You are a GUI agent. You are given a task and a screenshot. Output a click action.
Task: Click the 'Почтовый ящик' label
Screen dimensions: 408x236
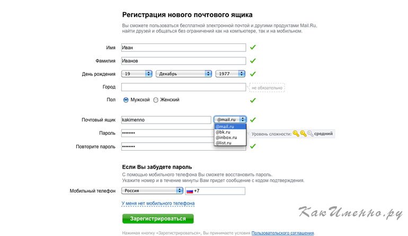(99, 120)
